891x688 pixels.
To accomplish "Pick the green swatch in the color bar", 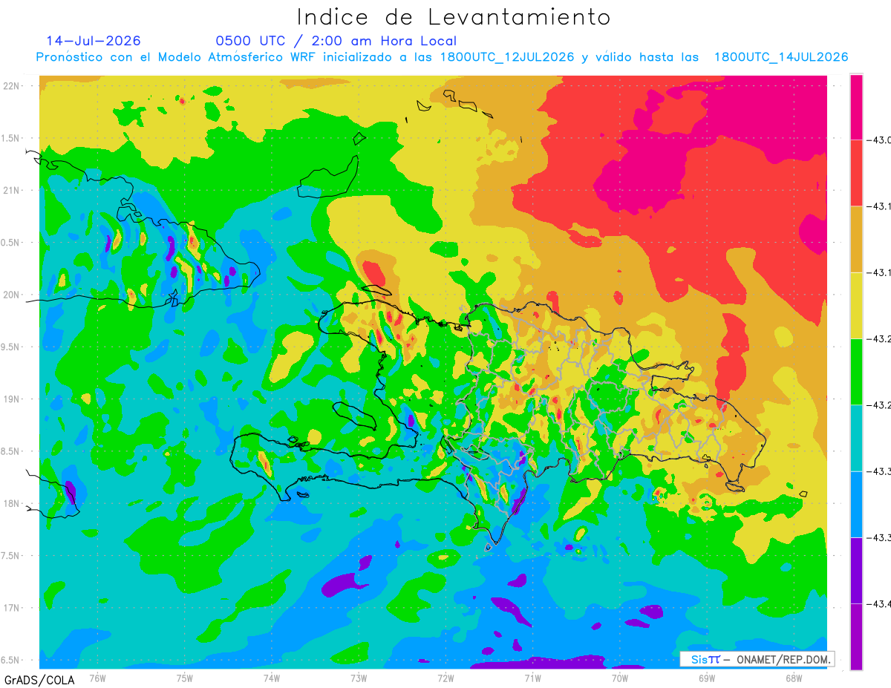I will coord(856,372).
